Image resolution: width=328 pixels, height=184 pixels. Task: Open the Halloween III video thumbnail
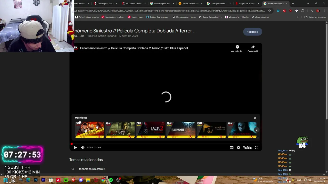coord(181,130)
